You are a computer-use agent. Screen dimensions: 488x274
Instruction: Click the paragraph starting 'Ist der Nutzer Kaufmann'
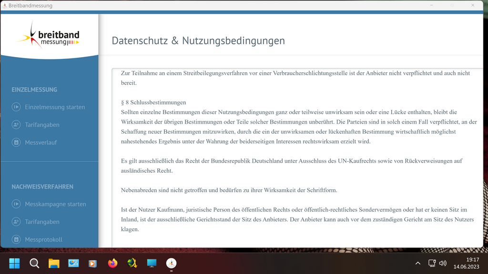point(297,219)
